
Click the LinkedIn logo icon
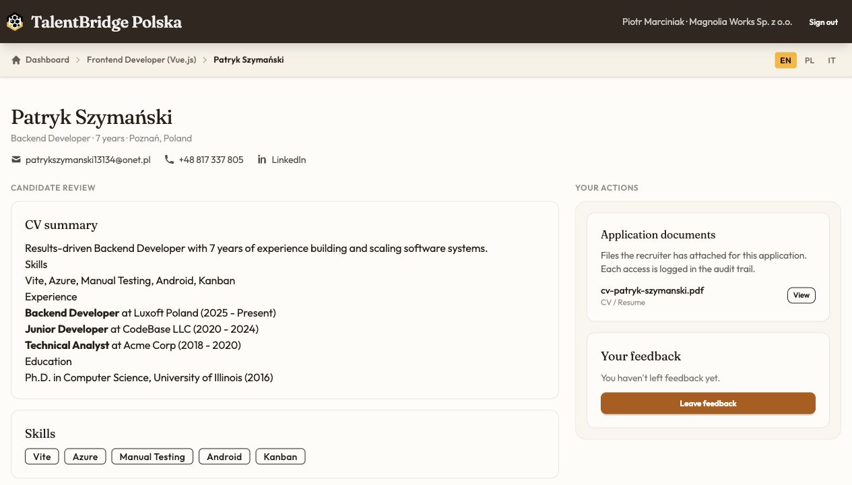(x=262, y=160)
